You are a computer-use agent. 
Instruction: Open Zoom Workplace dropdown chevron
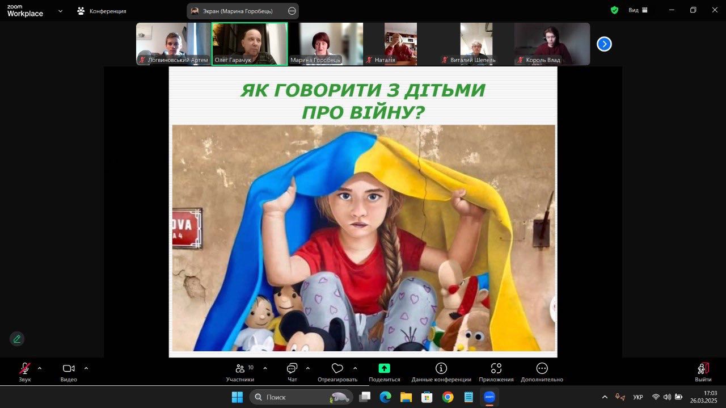(x=60, y=11)
